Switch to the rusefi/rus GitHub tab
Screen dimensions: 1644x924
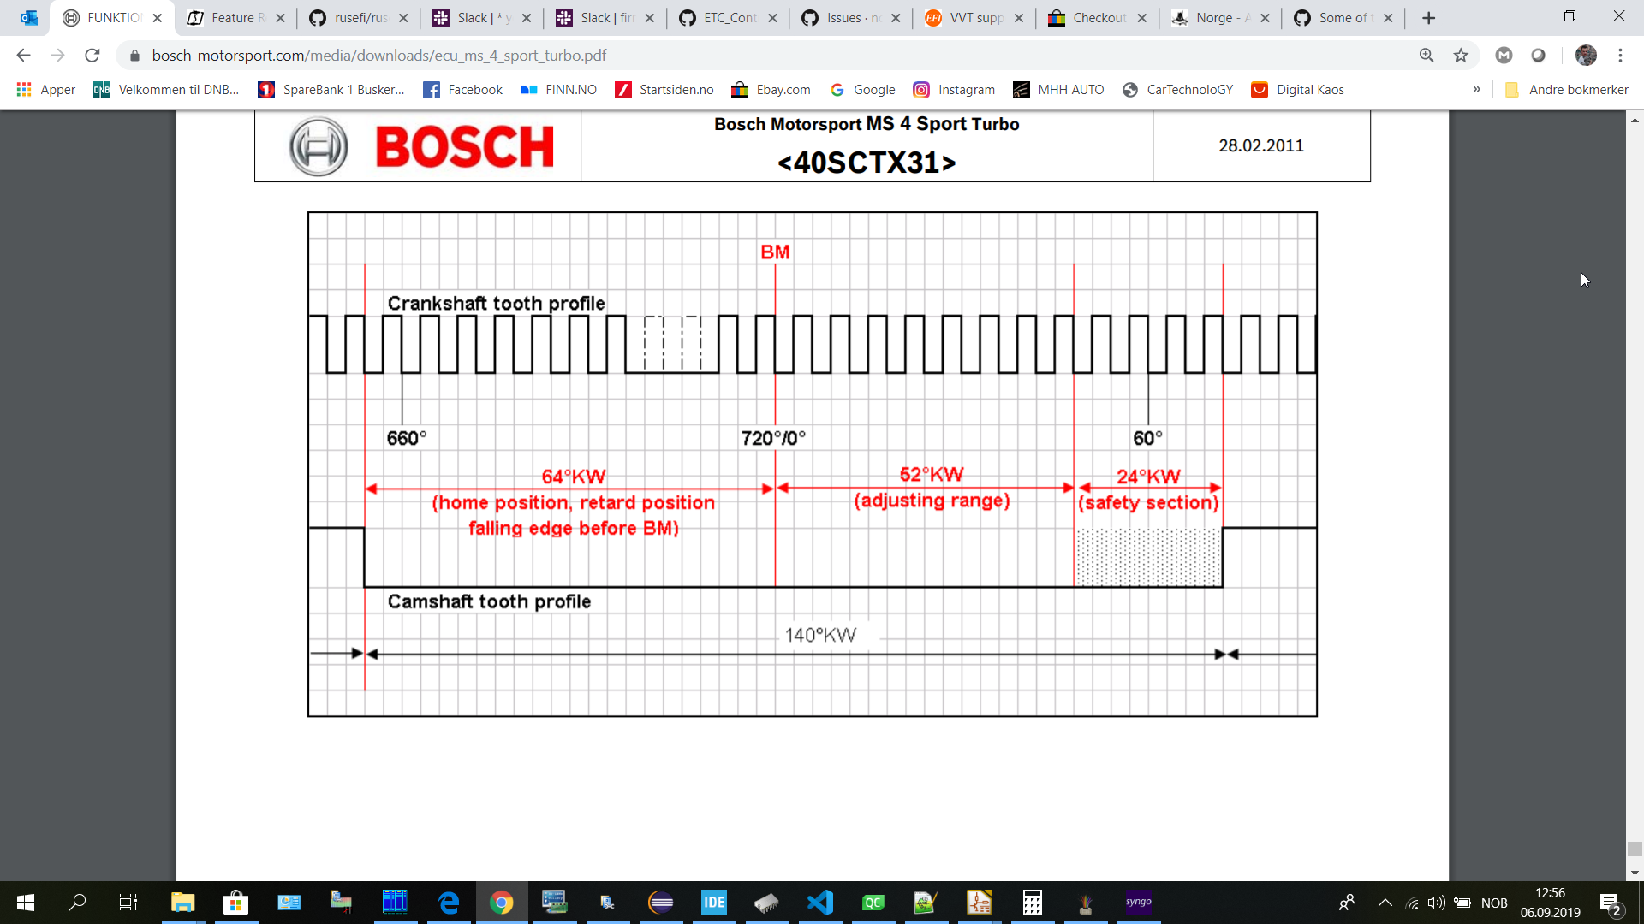click(359, 18)
